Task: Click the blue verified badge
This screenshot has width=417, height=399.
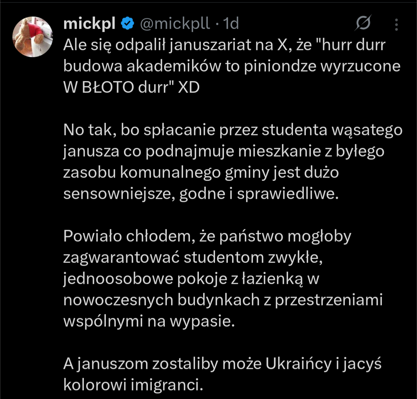Action: coord(127,24)
